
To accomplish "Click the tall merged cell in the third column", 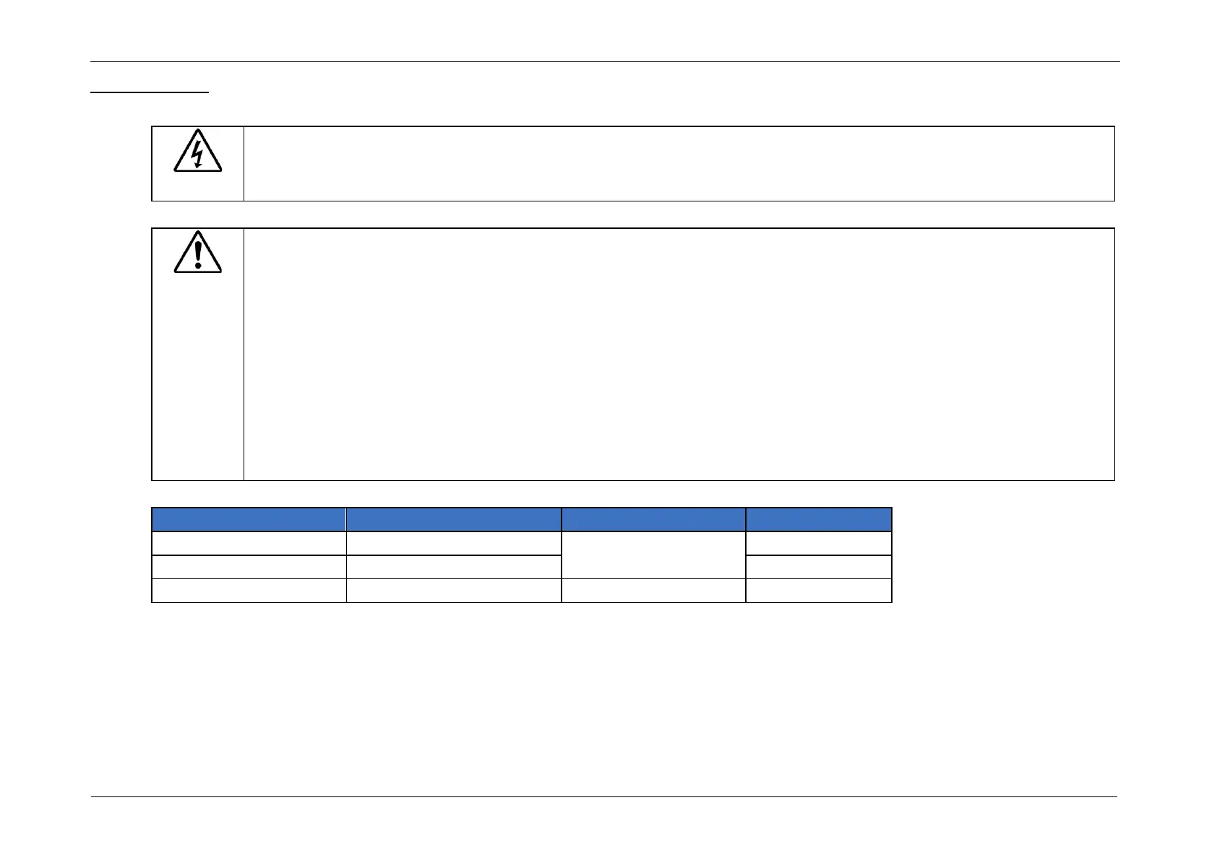I will click(x=653, y=555).
